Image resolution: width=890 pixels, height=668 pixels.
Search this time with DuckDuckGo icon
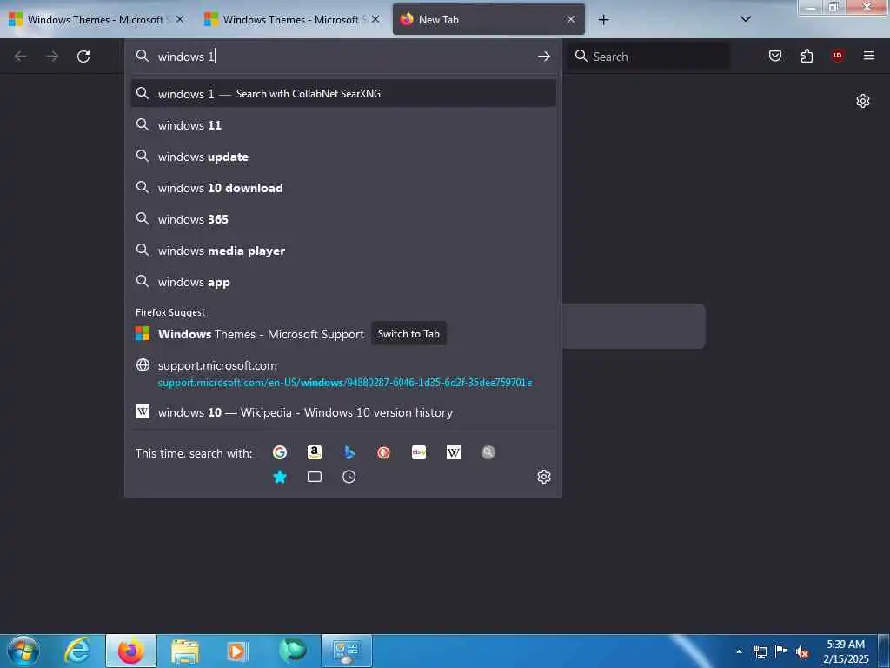[383, 452]
